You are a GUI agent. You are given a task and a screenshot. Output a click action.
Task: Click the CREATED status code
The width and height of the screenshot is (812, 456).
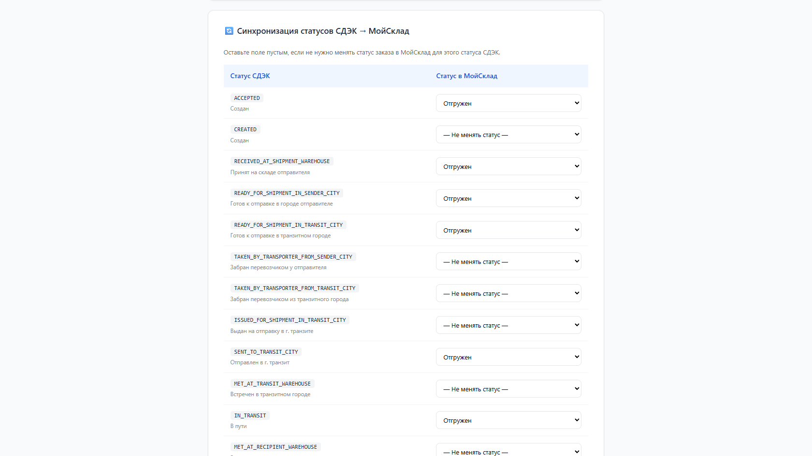pos(246,129)
